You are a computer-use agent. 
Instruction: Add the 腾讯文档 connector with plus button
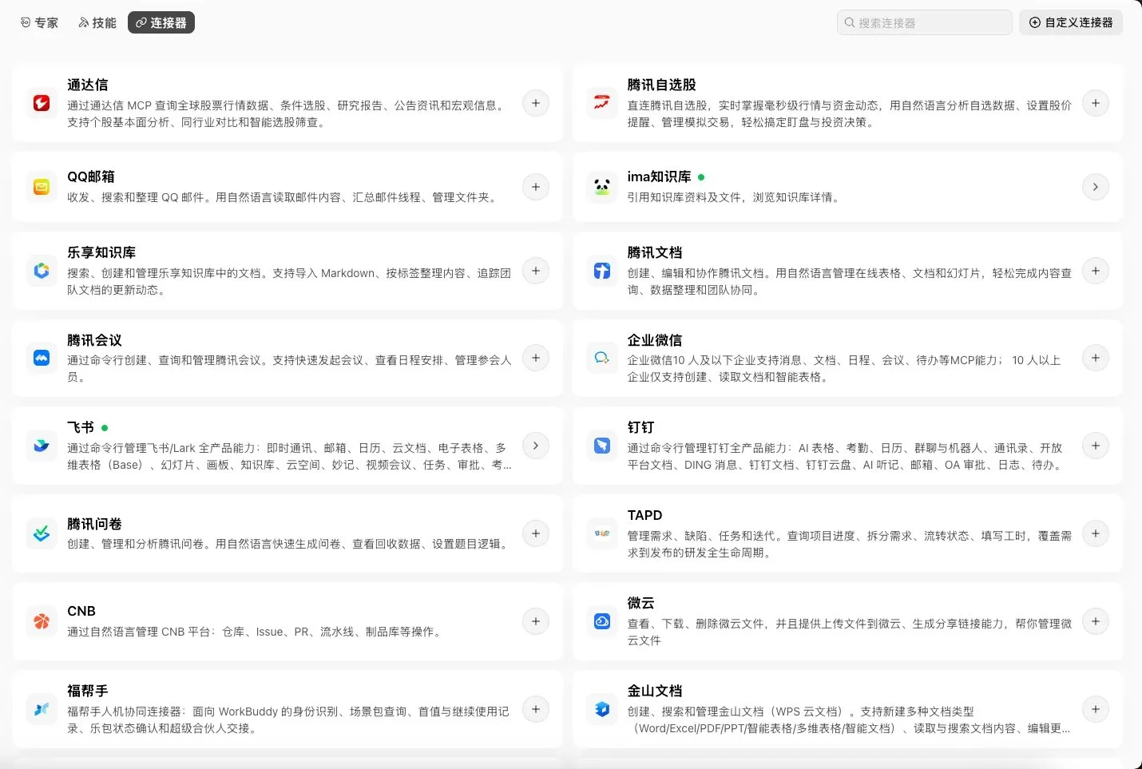(x=1096, y=271)
